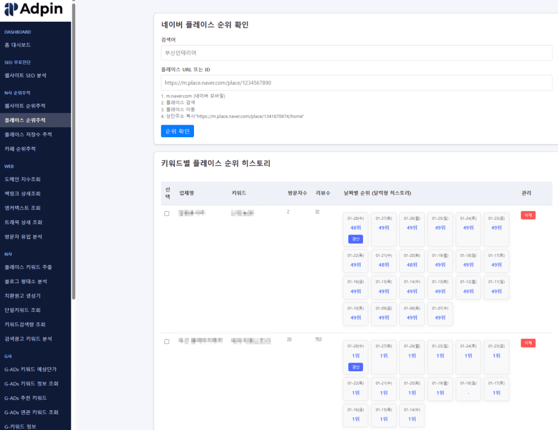This screenshot has height=430, width=558.
Task: Open 플레이스 키워드 추출 tool
Action: (x=28, y=267)
